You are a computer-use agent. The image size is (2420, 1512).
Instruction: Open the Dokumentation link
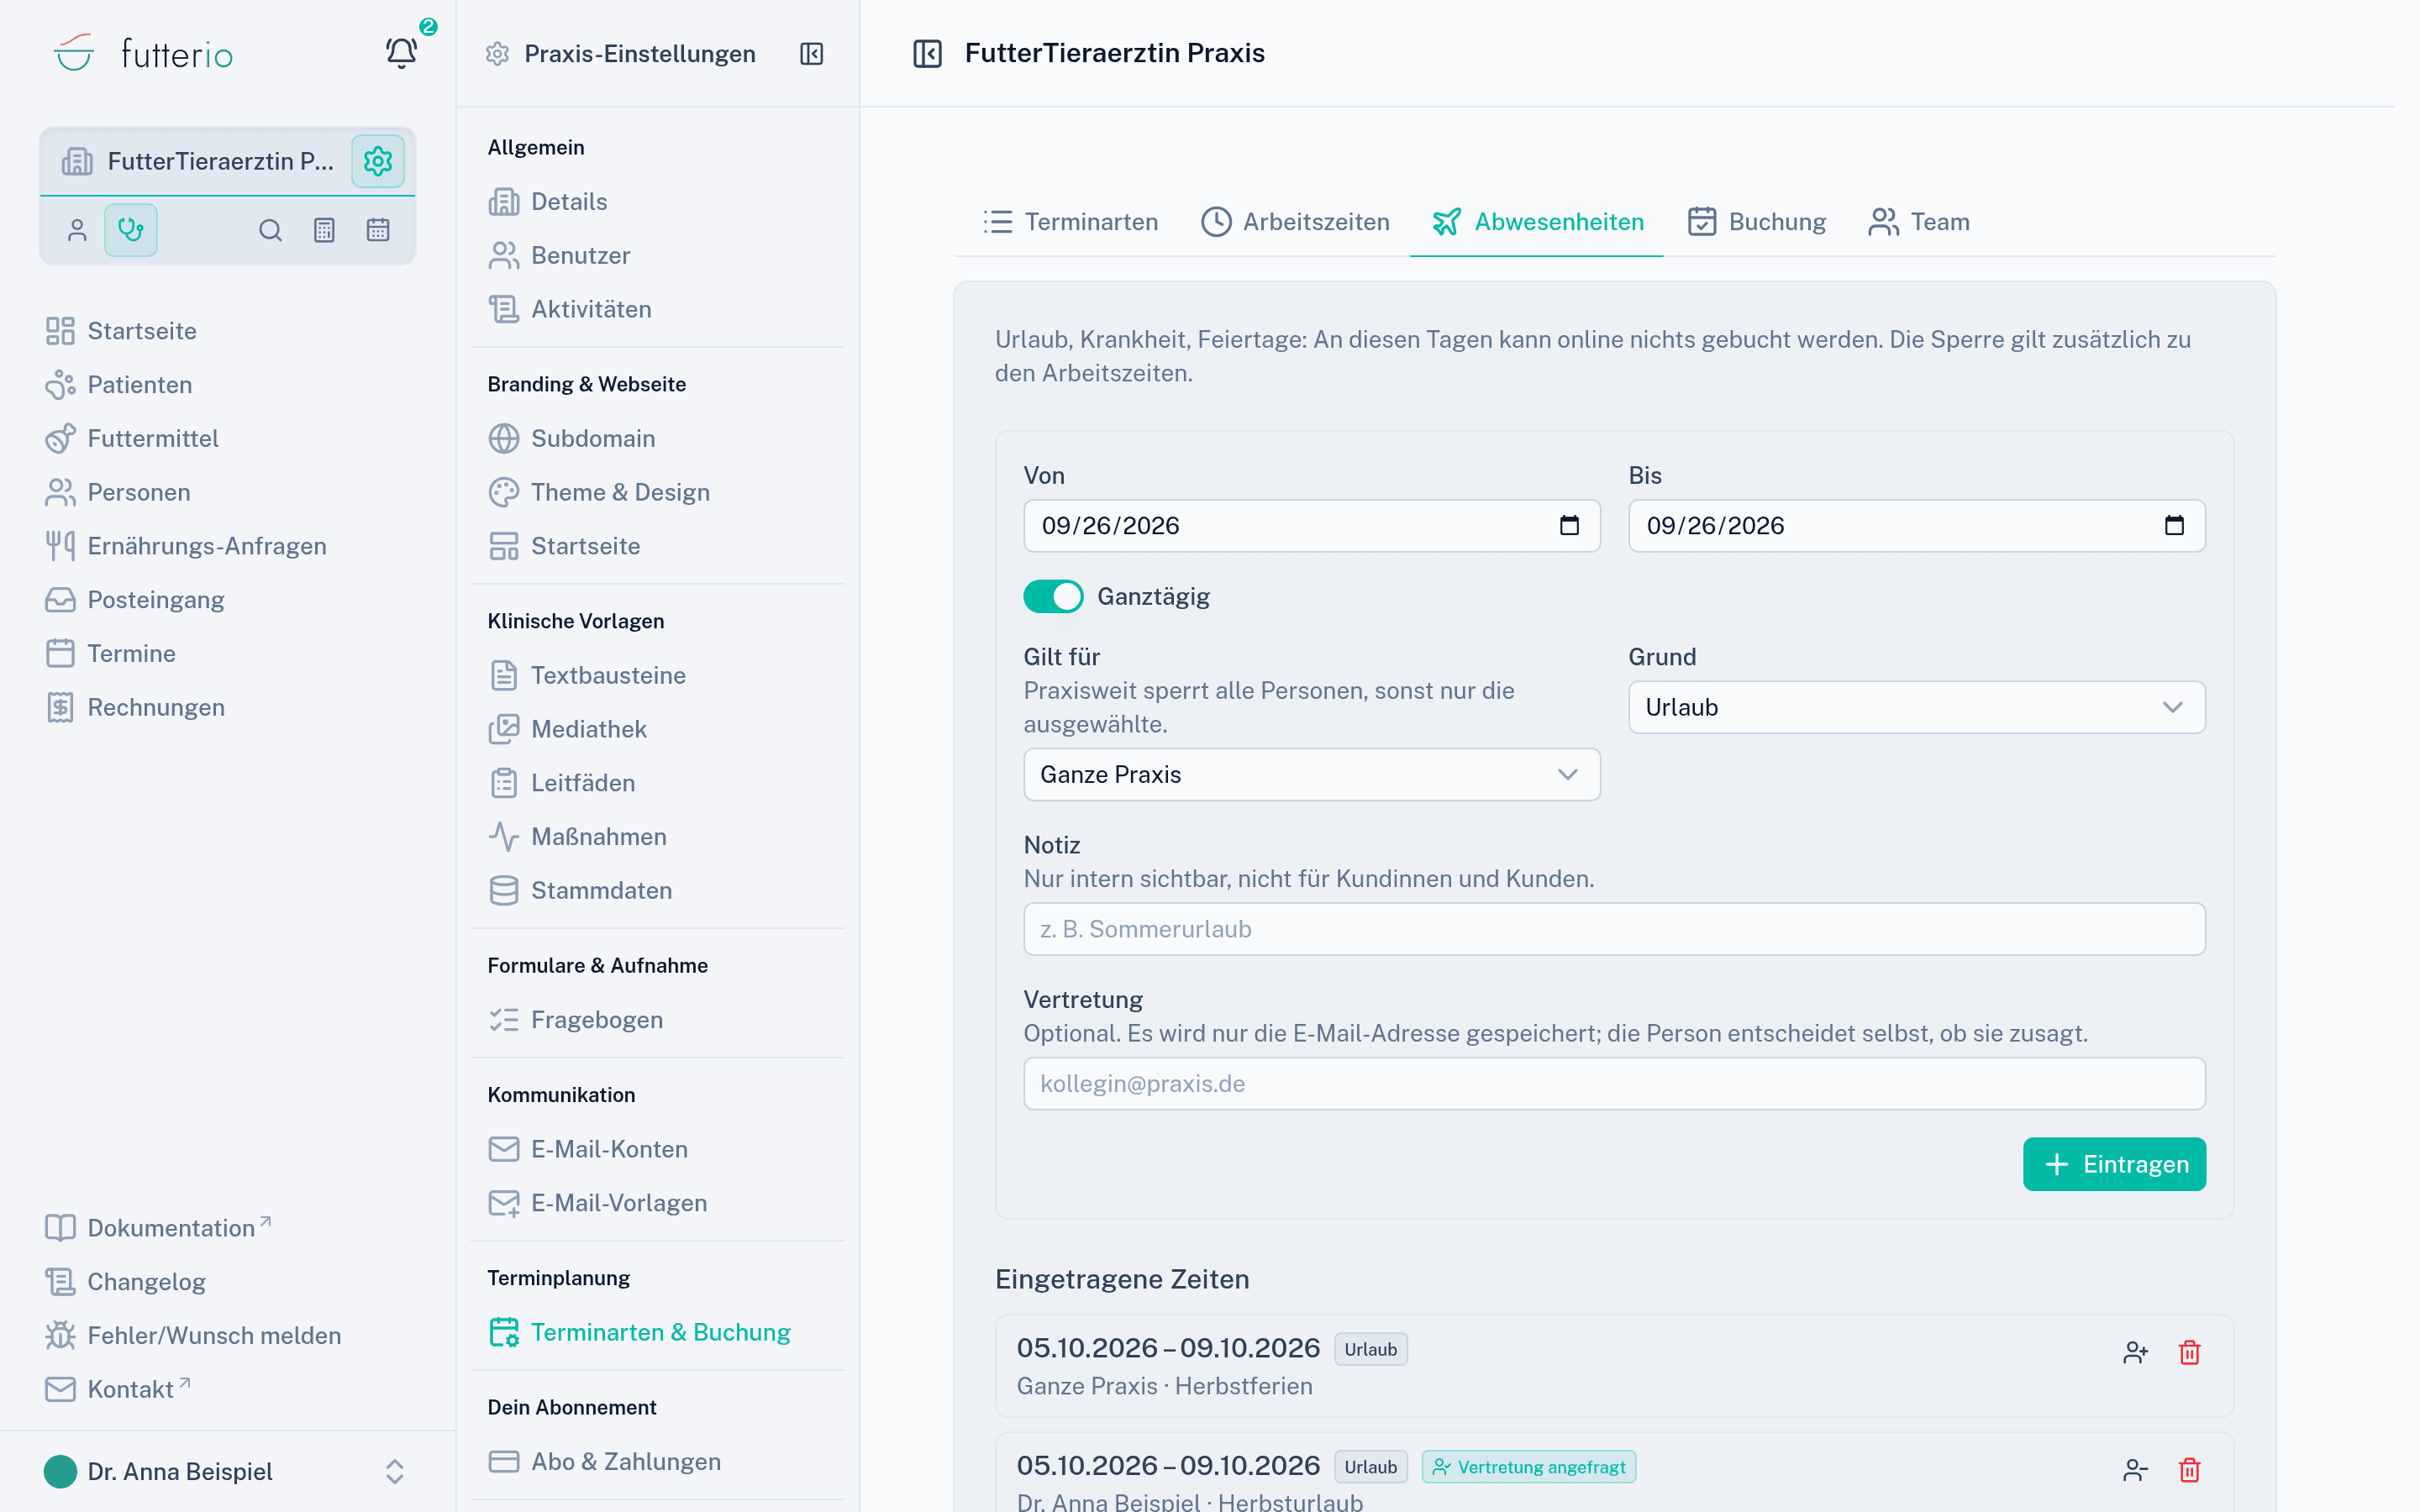158,1227
